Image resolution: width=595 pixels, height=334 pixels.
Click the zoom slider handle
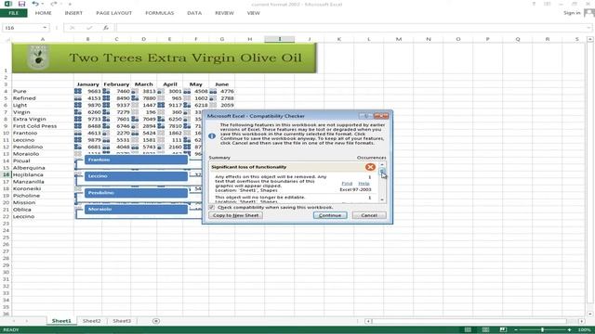(542, 330)
